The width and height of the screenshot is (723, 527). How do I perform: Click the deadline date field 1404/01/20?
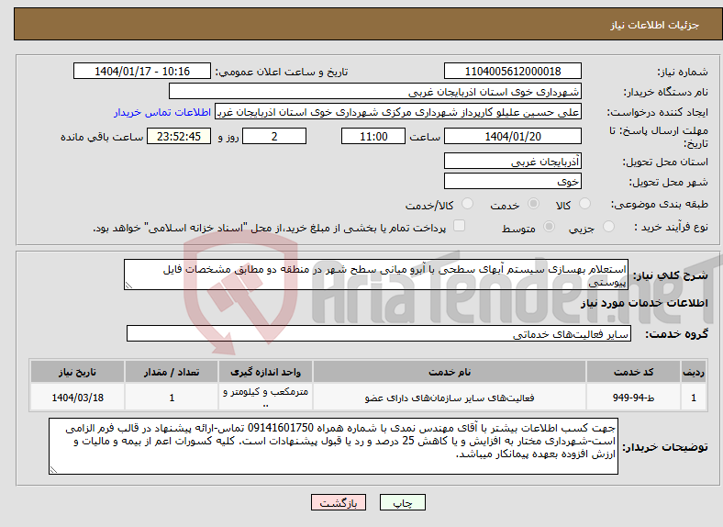point(512,136)
